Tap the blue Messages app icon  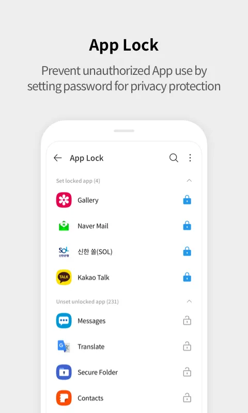click(64, 321)
